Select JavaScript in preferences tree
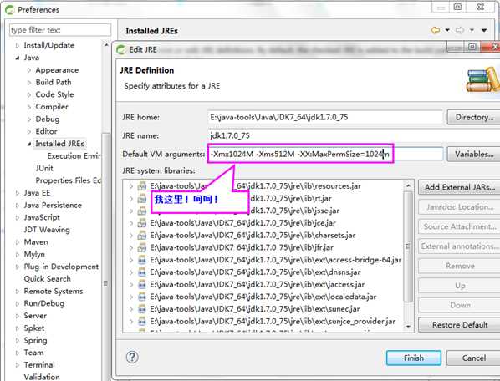This screenshot has width=500, height=381. 42,217
